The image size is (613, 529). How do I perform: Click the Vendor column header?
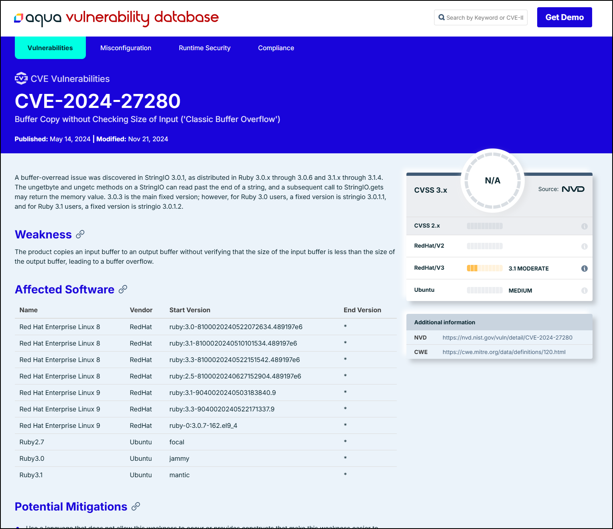(141, 310)
